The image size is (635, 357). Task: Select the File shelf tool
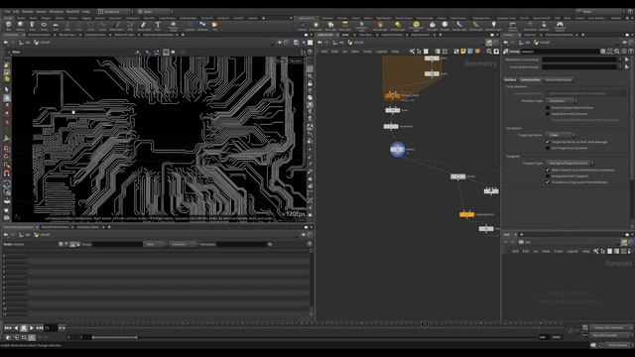click(214, 26)
